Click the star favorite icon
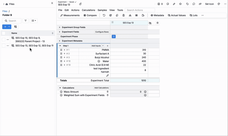The height and width of the screenshot is (136, 228). click(x=180, y=4)
